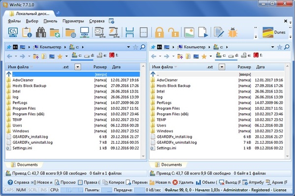The image size is (295, 196).
Task: Click the Копиров function button
Action: 114,182
